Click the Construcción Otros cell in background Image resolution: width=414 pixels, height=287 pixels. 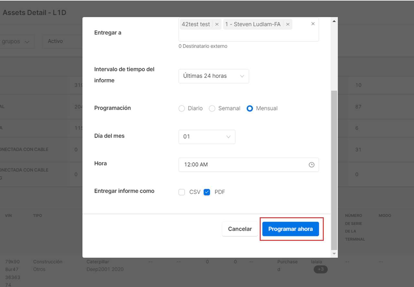coord(48,265)
